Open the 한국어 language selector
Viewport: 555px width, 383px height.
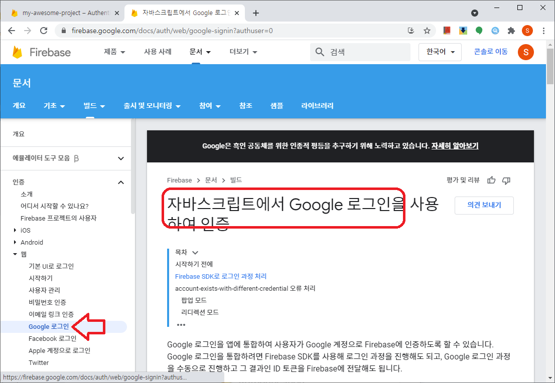[440, 52]
